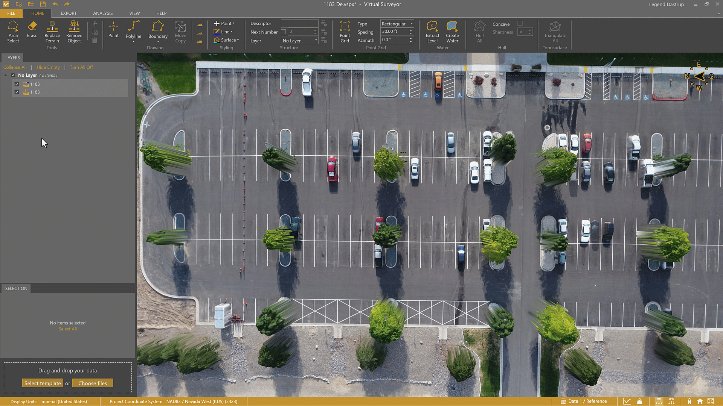
Task: Click the Turn All Off link
Action: click(81, 67)
